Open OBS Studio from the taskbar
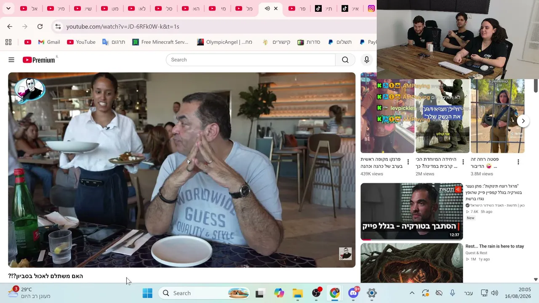 (316, 293)
